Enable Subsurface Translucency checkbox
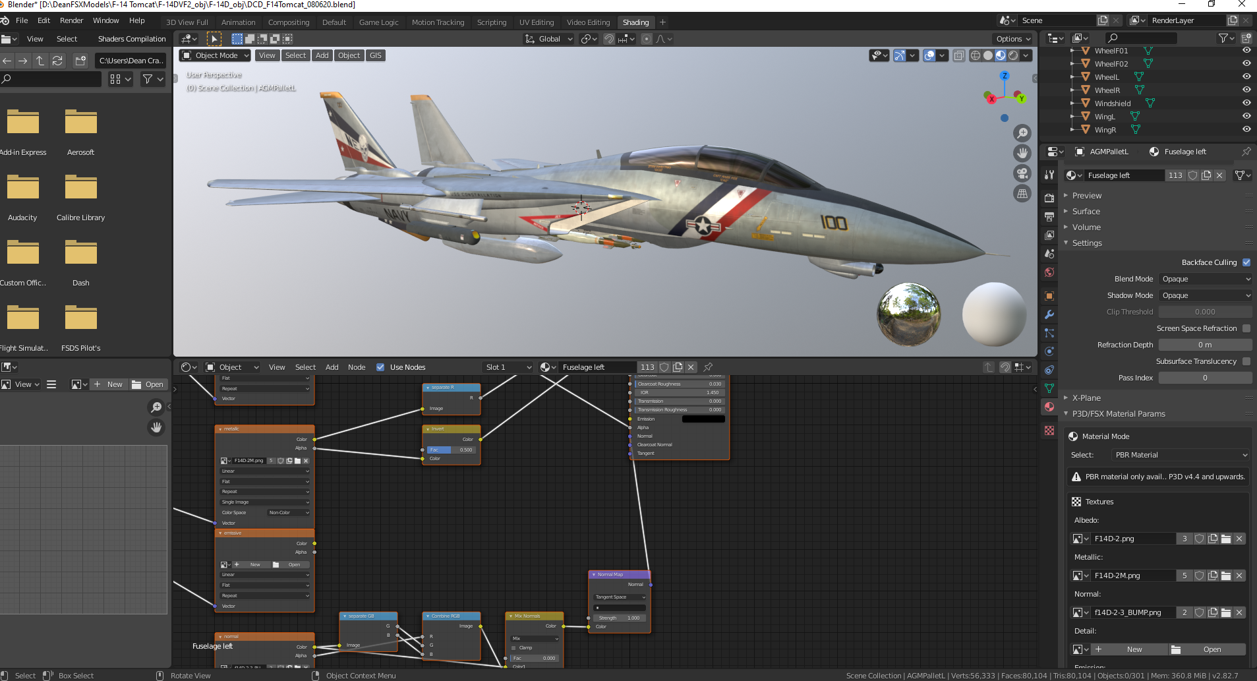The width and height of the screenshot is (1257, 681). 1246,361
